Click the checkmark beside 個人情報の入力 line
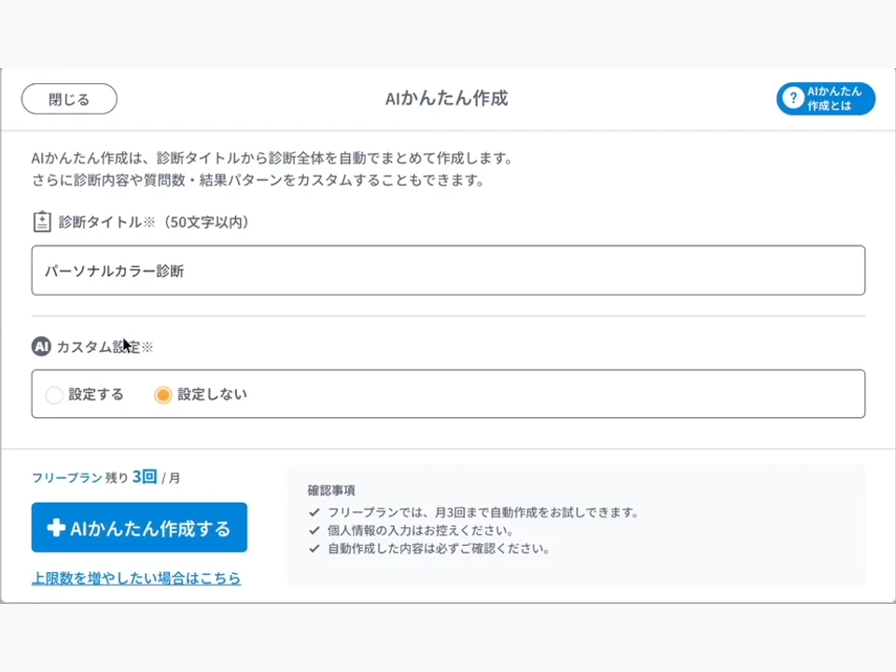 pyautogui.click(x=314, y=531)
